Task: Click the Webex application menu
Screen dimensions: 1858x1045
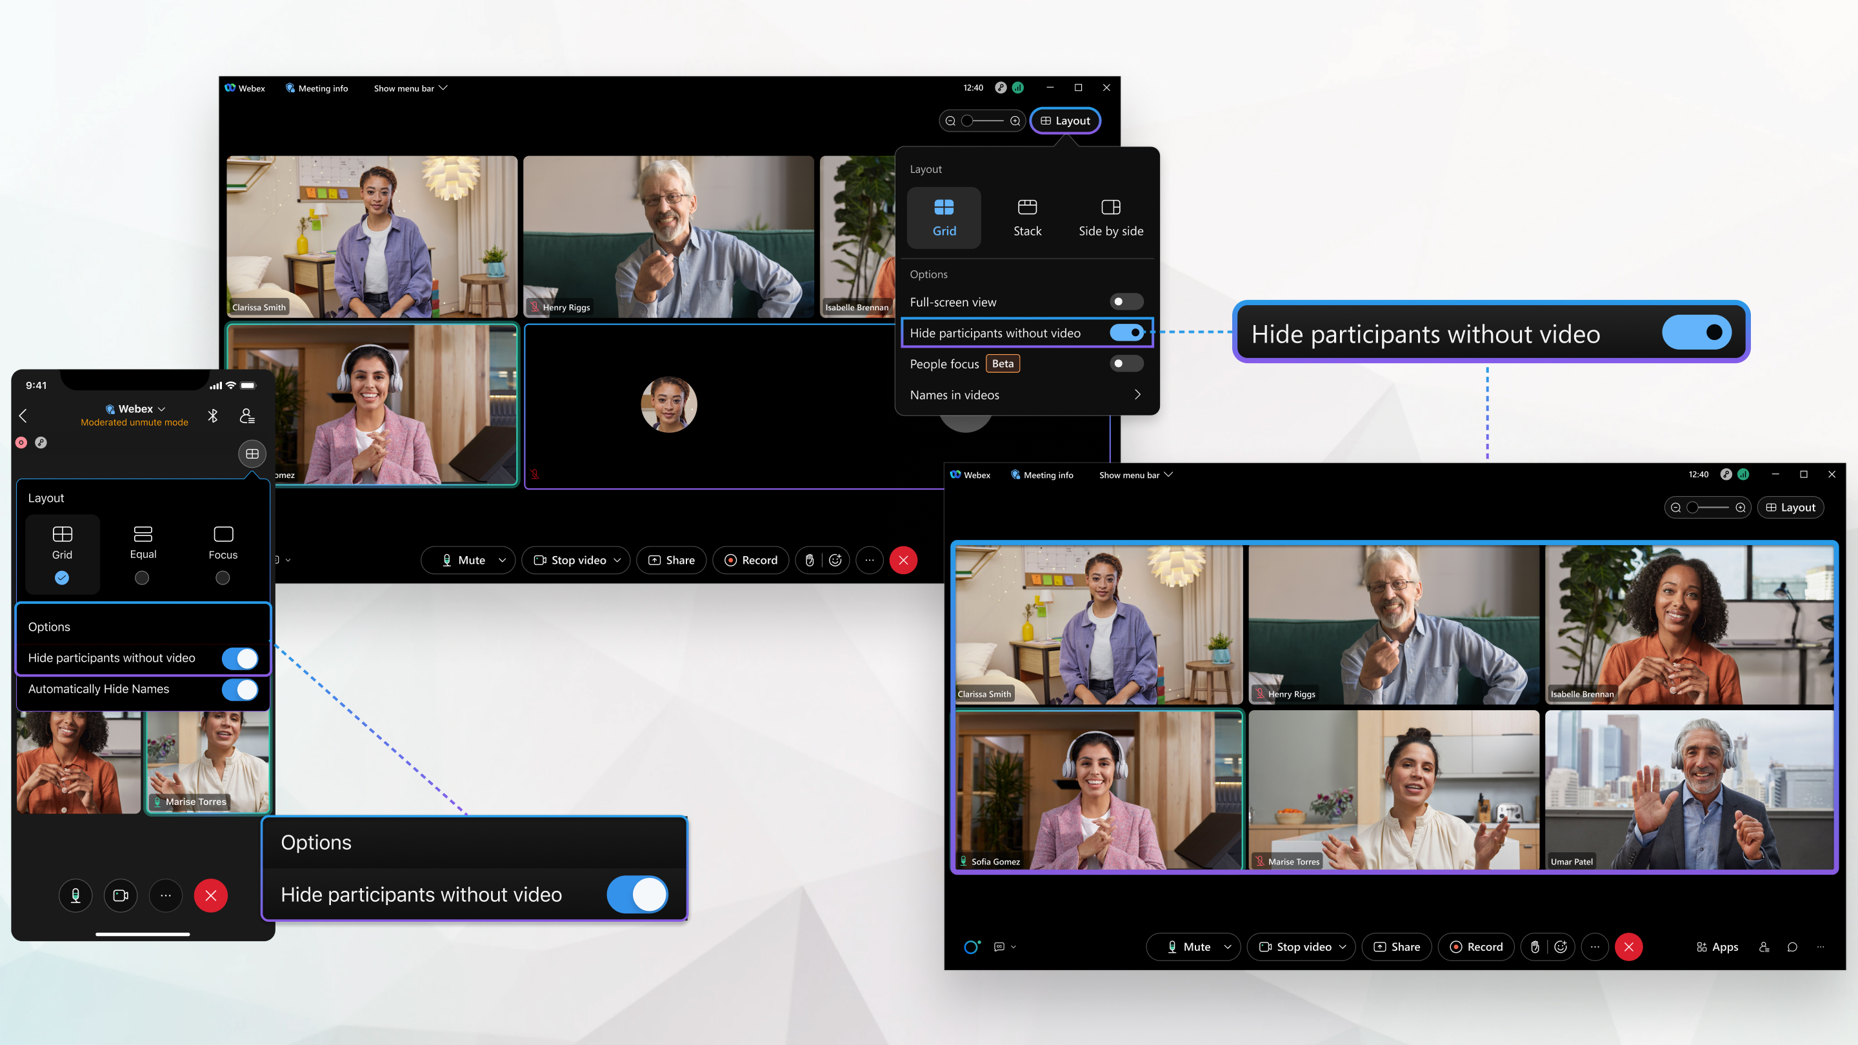Action: click(x=250, y=87)
